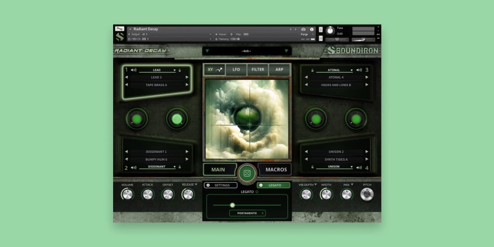Image resolution: width=494 pixels, height=247 pixels.
Task: Take a snapshot with the camera icon
Action: tap(303, 29)
